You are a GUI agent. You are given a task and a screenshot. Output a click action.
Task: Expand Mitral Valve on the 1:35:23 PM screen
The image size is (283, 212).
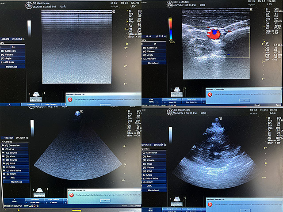[154, 178]
